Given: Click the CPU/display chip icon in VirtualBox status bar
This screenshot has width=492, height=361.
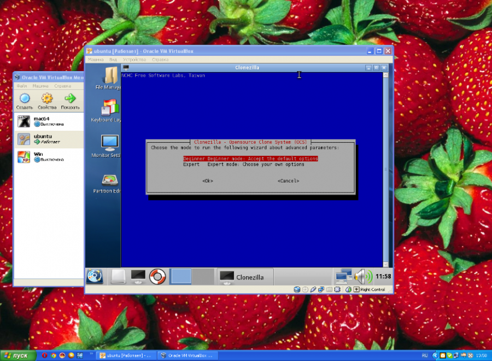Looking at the screenshot, I should pos(337,290).
